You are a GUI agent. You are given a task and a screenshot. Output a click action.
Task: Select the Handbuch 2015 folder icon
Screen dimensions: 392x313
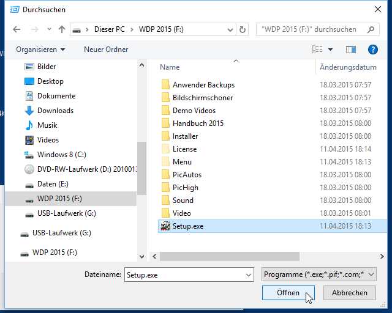165,123
